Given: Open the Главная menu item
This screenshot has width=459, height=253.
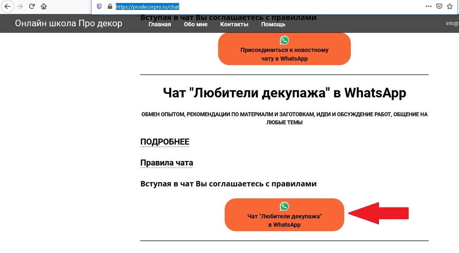Looking at the screenshot, I should [x=160, y=24].
